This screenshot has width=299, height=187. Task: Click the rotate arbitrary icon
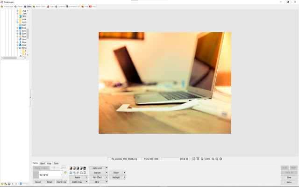click(71, 173)
